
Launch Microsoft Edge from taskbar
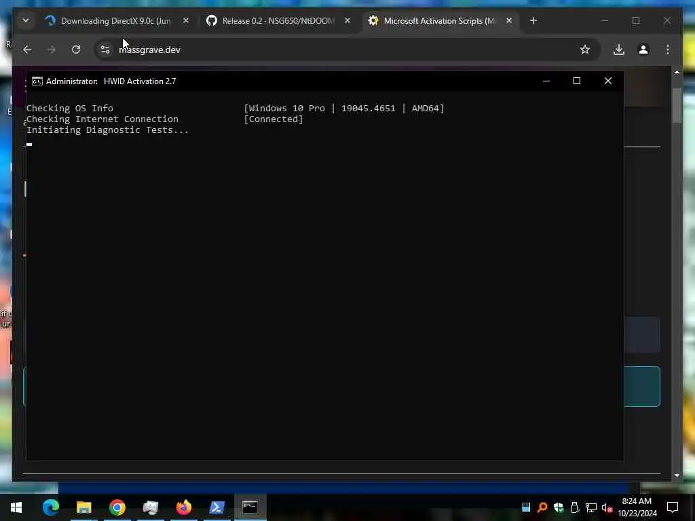click(x=51, y=507)
